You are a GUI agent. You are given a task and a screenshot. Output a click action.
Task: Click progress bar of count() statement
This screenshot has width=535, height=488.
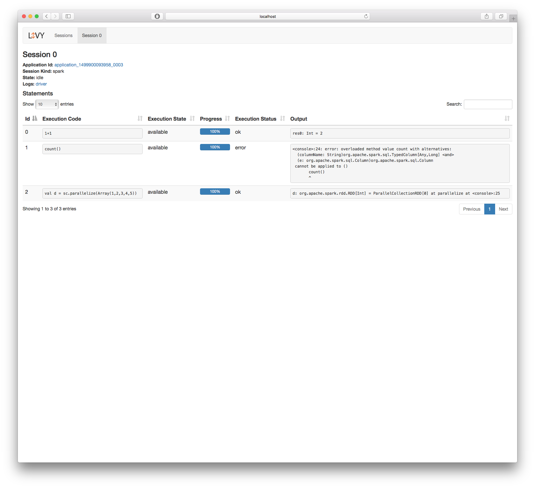(215, 147)
